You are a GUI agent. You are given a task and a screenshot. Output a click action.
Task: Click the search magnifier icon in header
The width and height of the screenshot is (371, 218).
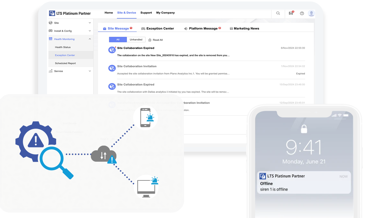coord(278,13)
